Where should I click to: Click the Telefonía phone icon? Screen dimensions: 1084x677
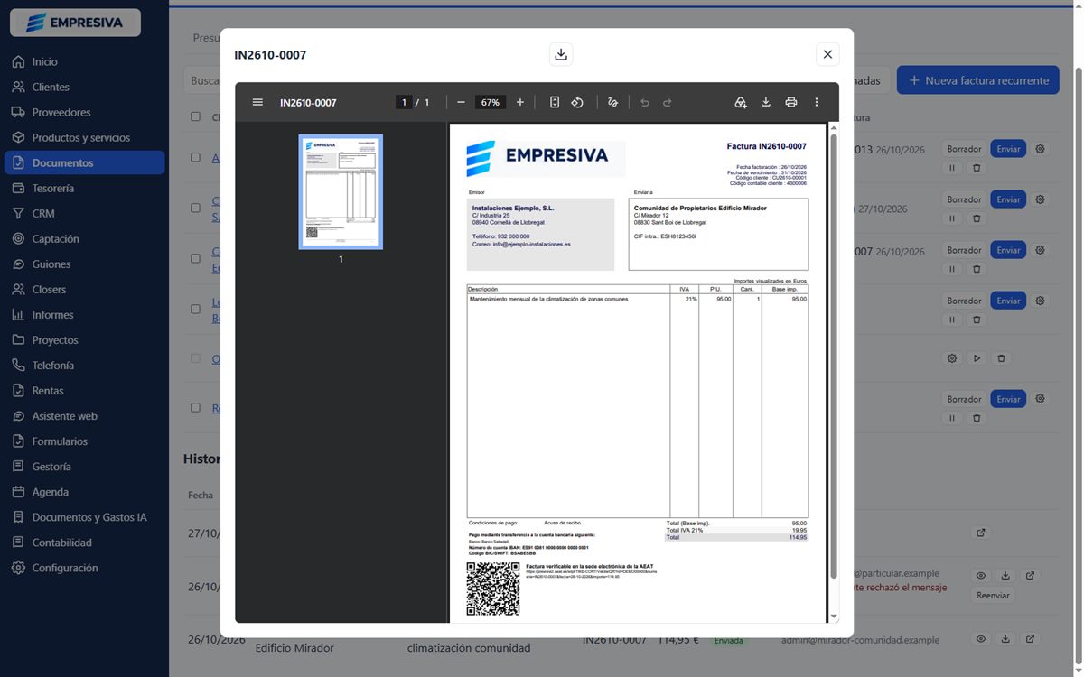18,366
